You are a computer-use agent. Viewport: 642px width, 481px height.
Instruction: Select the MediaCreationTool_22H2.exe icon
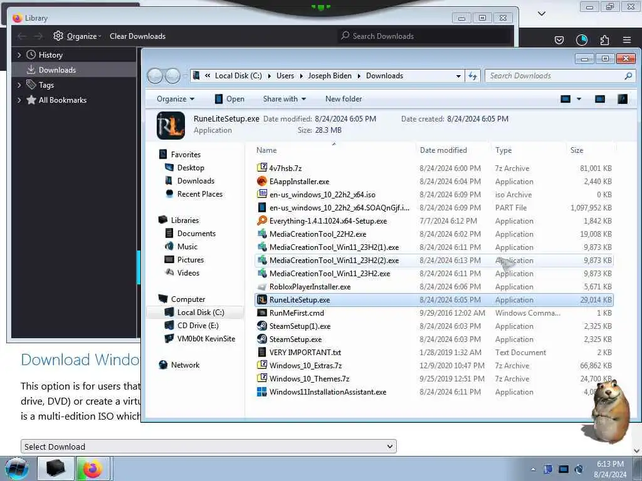[x=261, y=234]
